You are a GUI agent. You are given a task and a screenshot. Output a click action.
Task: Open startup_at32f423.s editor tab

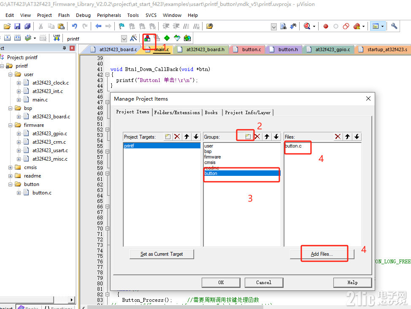pos(384,49)
